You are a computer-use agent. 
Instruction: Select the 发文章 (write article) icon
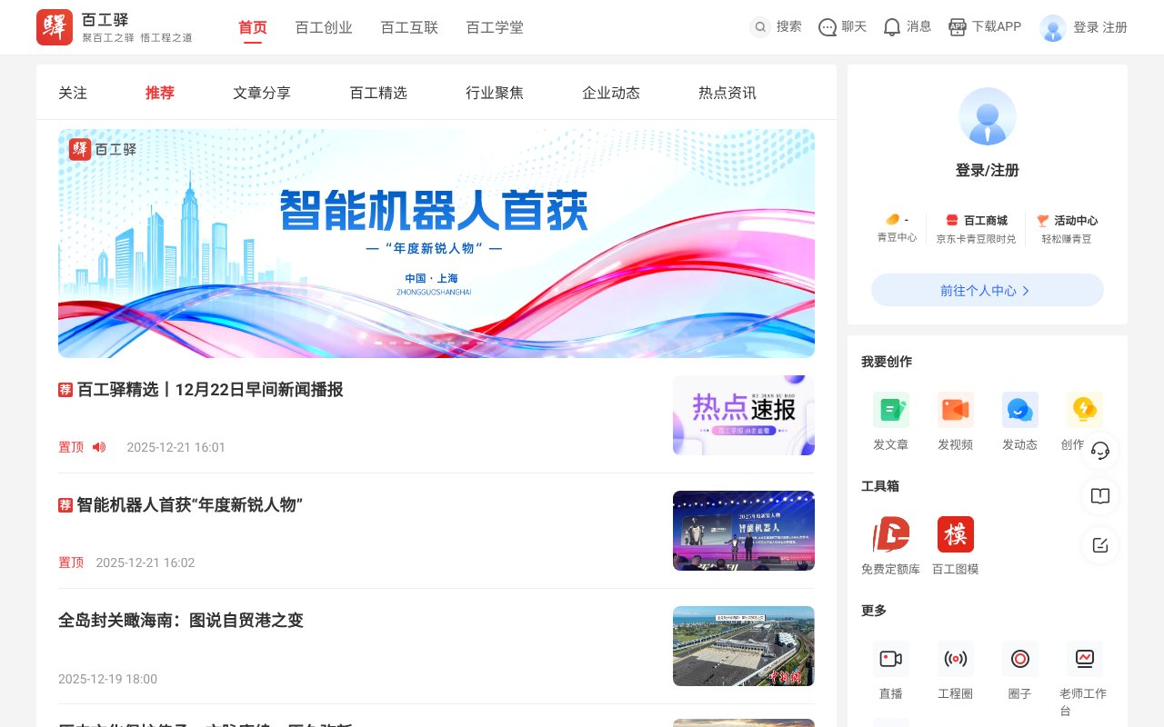[x=891, y=410]
